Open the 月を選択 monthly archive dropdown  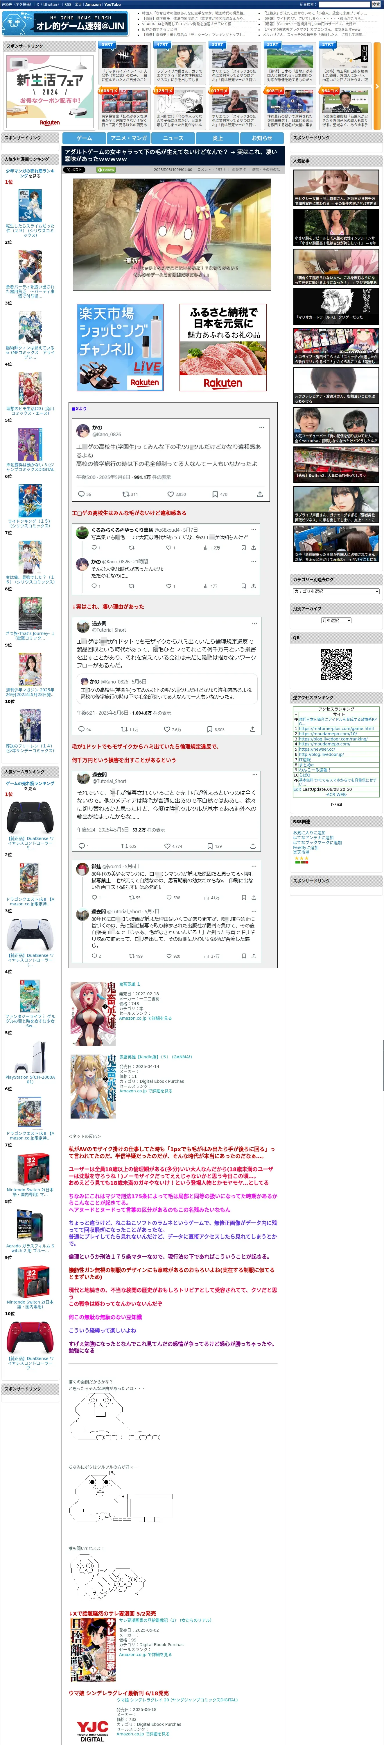(x=336, y=621)
